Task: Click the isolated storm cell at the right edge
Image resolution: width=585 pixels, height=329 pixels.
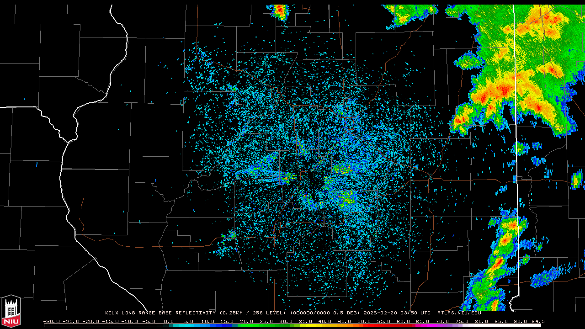Action: (576, 180)
